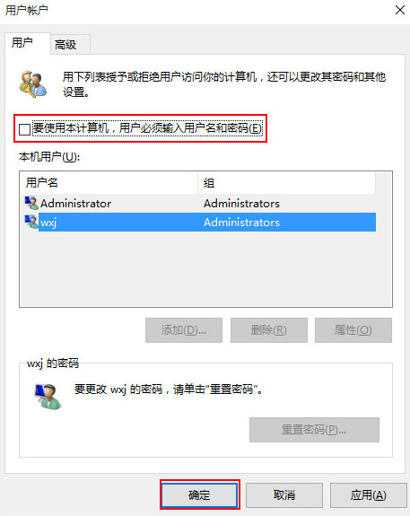Enable the 要使用本计算机 password requirement checkbox
This screenshot has width=410, height=516.
pyautogui.click(x=25, y=129)
